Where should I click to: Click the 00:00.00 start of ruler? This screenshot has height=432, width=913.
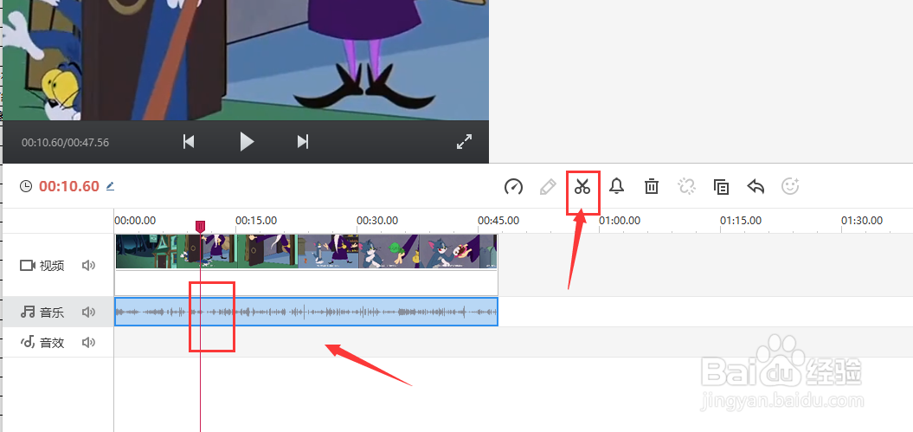coord(135,221)
